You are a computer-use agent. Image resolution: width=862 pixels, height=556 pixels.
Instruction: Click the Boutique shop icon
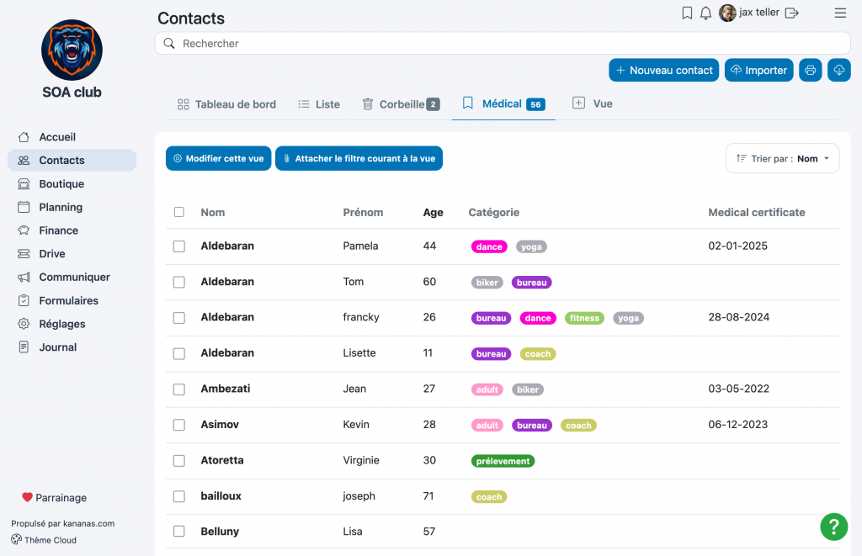tap(24, 183)
